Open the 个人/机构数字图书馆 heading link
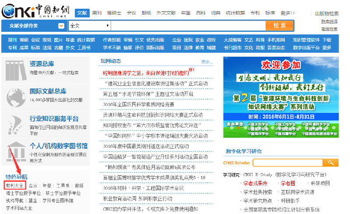Image resolution: width=350 pixels, height=214 pixels. [x=59, y=146]
